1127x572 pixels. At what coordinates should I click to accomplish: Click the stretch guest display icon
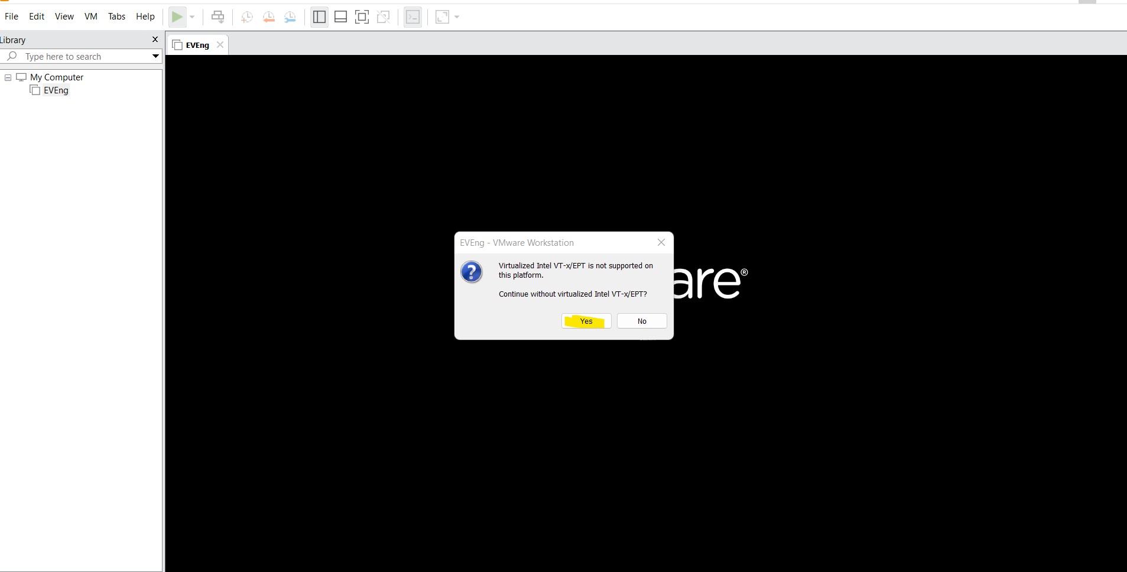(x=442, y=17)
